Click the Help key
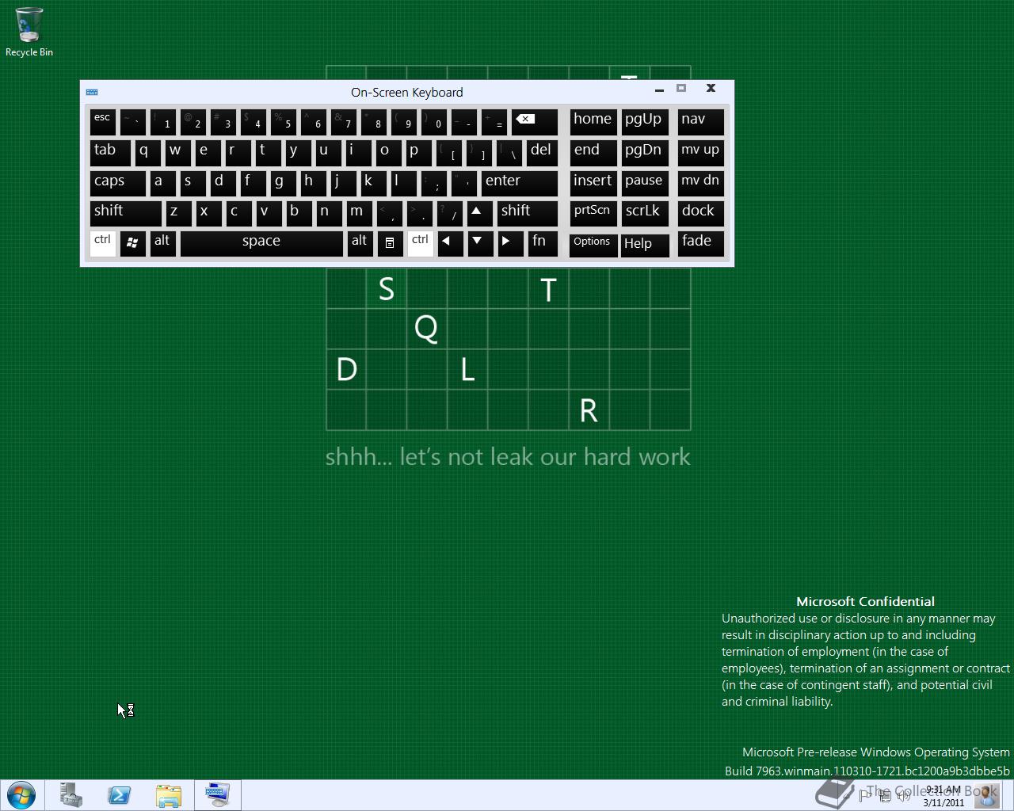Image resolution: width=1014 pixels, height=811 pixels. [645, 244]
